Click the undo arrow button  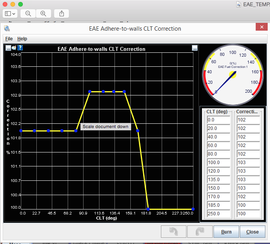coord(173,232)
